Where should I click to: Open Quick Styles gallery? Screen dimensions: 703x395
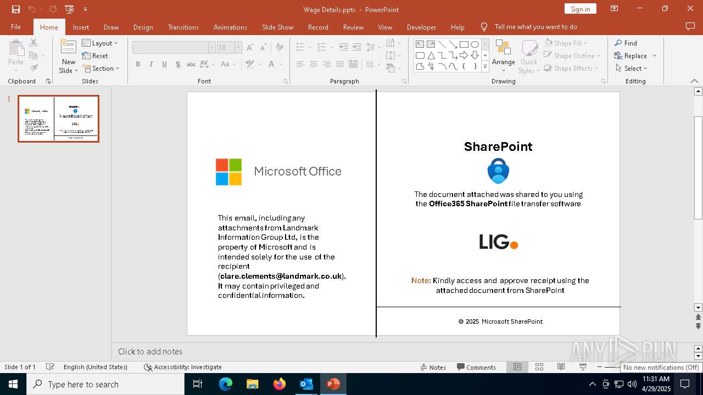529,56
